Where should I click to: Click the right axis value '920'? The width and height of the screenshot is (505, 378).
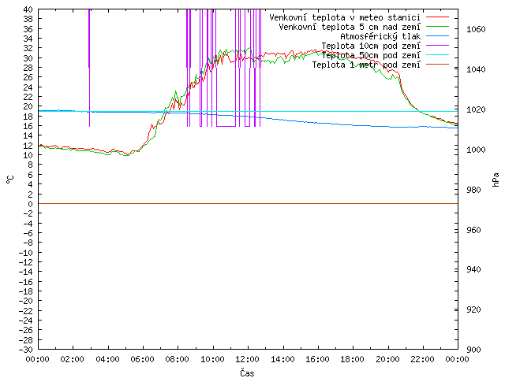pos(473,309)
